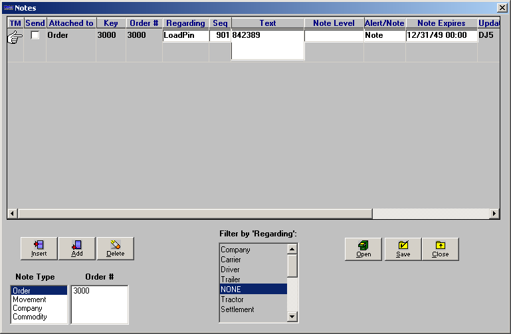Viewport: 511px width, 334px height.
Task: Choose Settlement in the Regarding filter list
Action: tap(237, 309)
